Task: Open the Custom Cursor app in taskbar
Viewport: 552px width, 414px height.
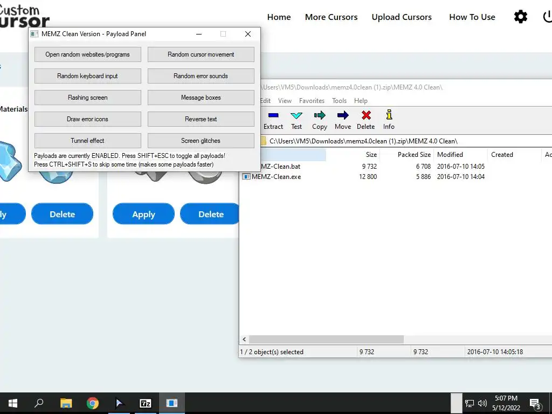Action: (119, 403)
